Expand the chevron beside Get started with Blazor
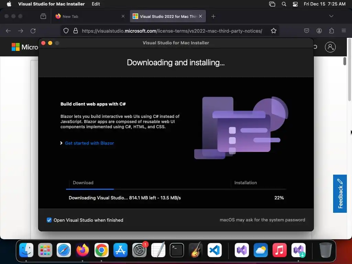Image resolution: width=352 pixels, height=264 pixels. tap(61, 143)
